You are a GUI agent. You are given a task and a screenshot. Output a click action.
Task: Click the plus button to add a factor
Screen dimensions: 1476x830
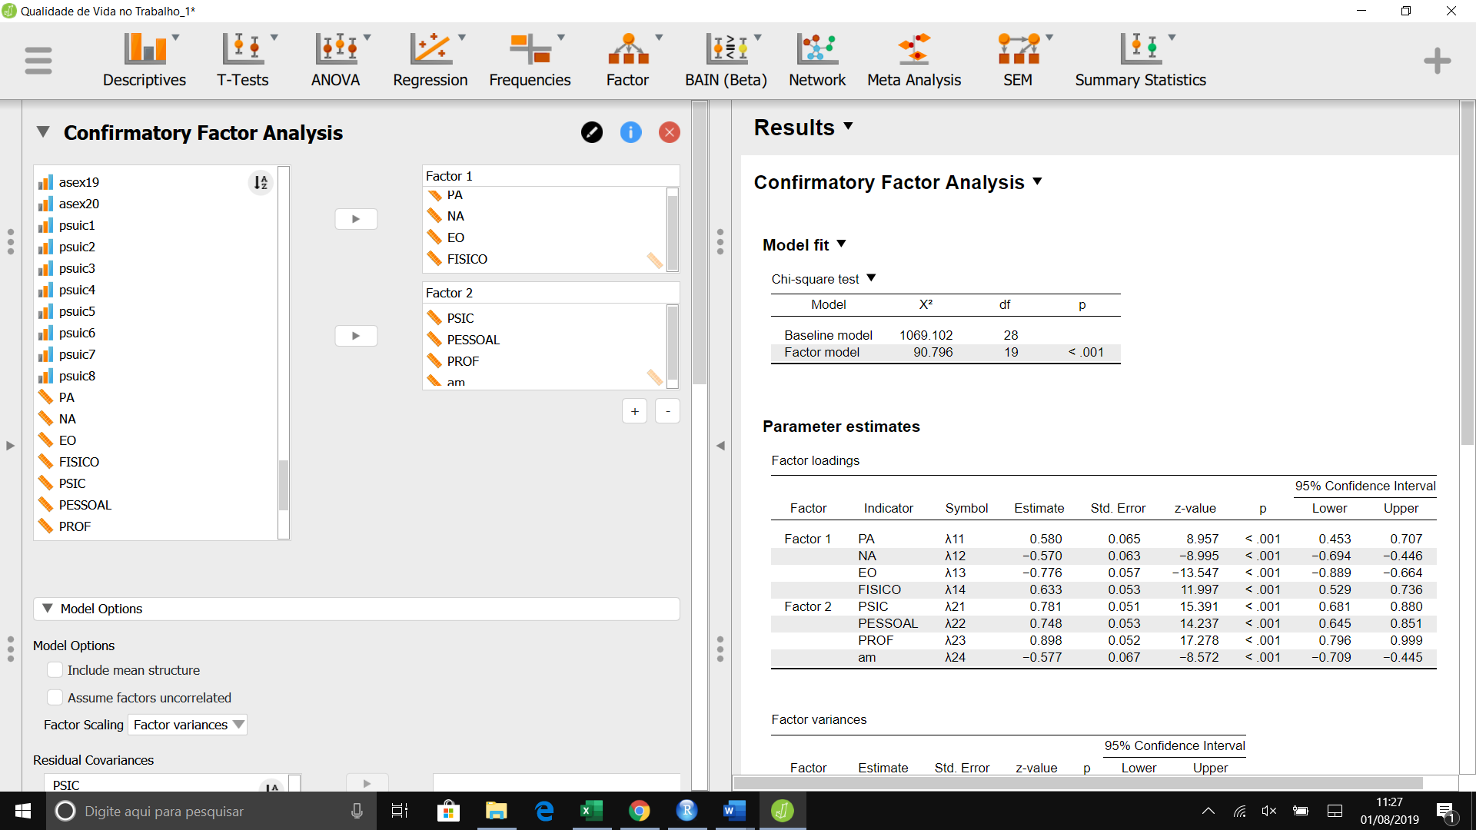634,411
